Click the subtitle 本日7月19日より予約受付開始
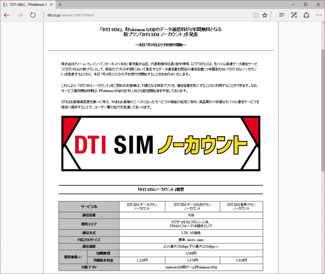 [x=160, y=45]
